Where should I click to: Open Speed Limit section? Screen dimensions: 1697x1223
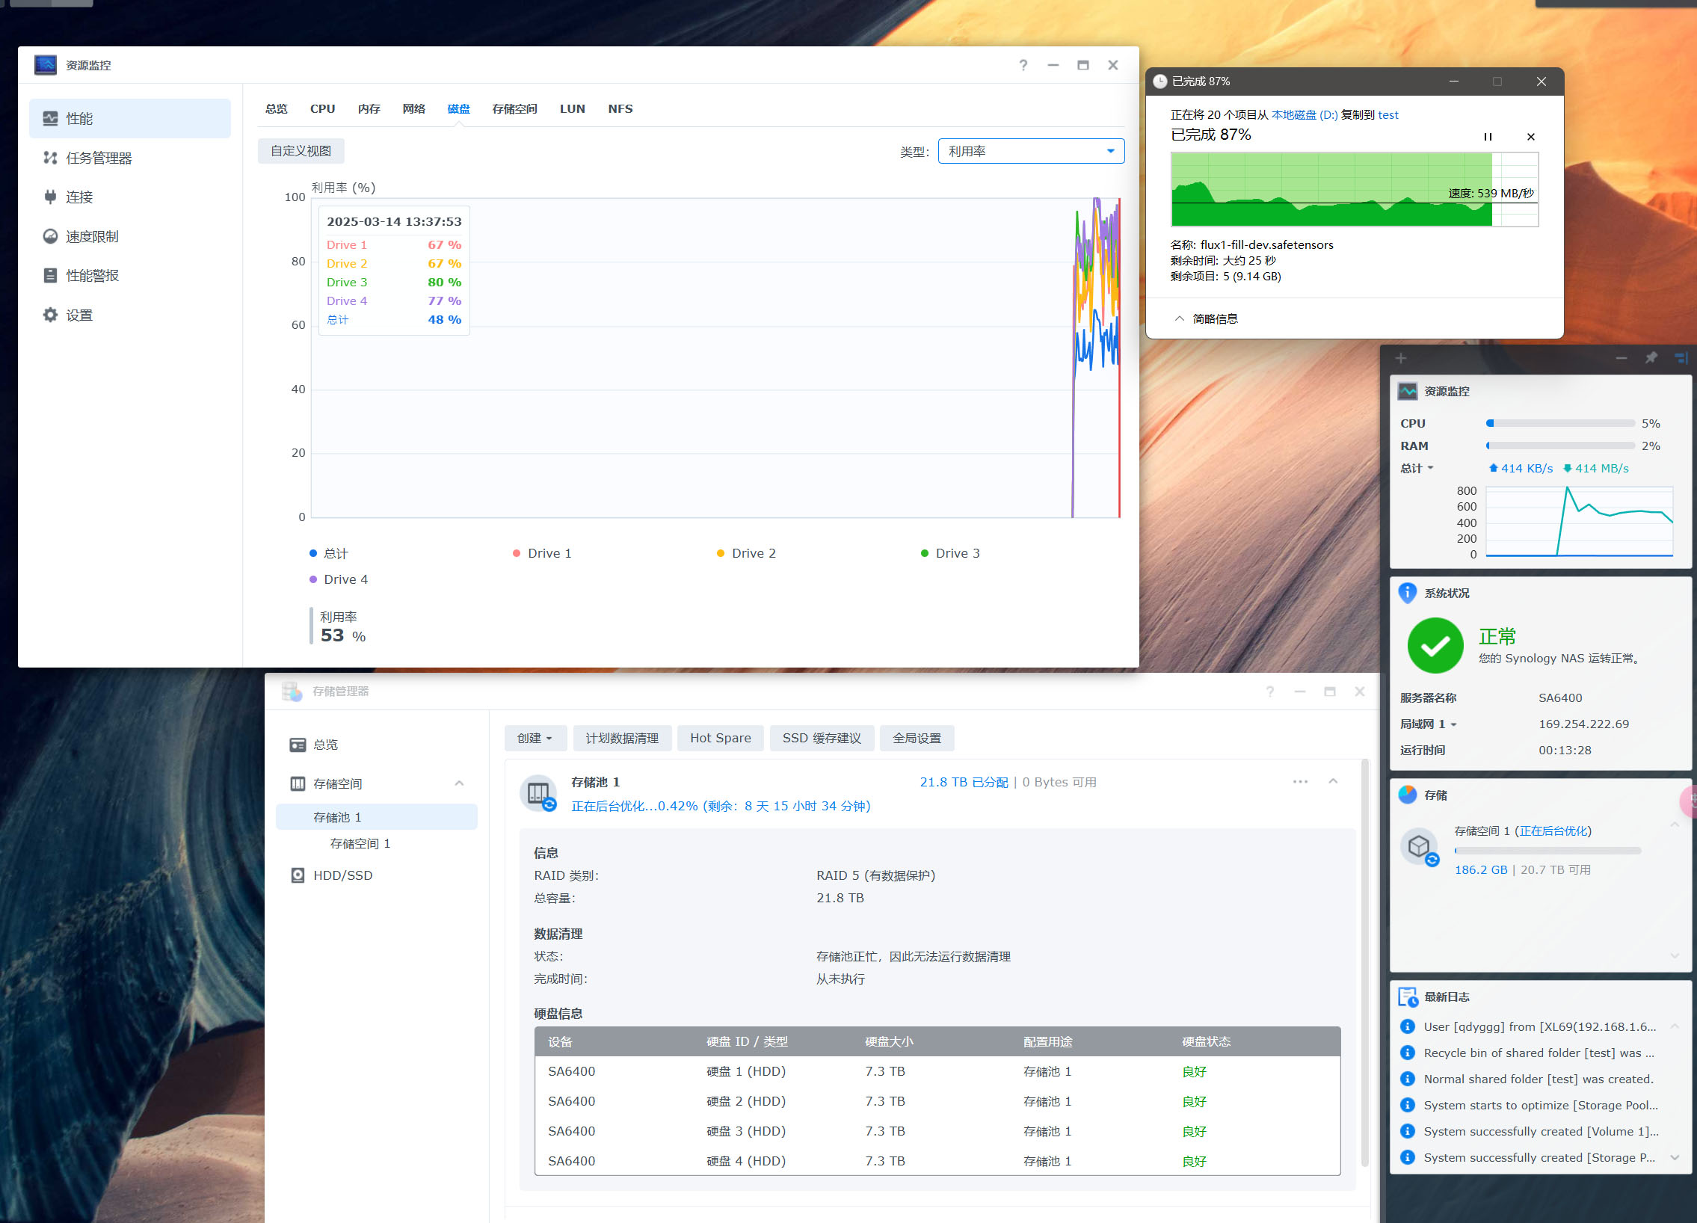[x=91, y=236]
